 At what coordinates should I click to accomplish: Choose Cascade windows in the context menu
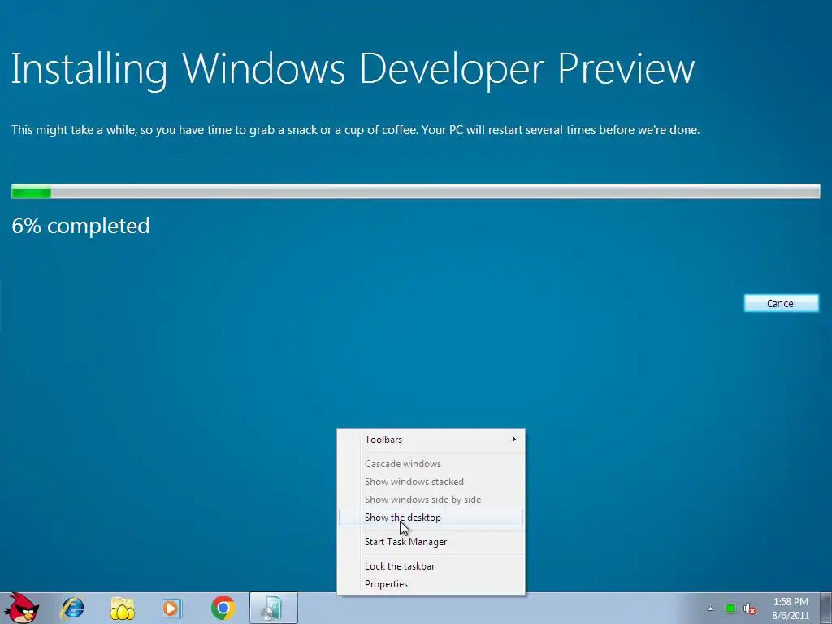coord(431,464)
